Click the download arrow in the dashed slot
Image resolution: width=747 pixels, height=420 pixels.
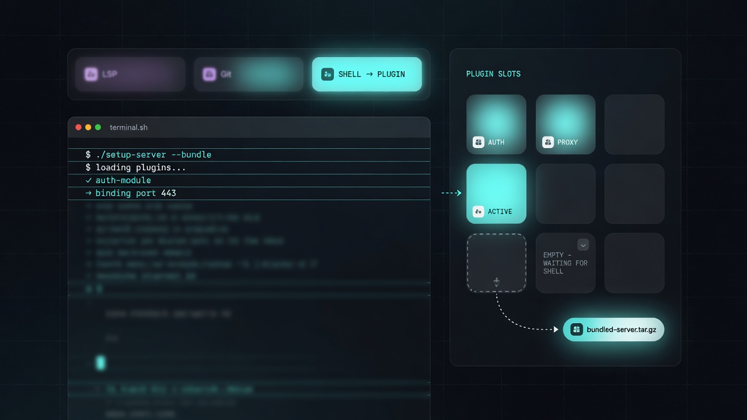497,282
